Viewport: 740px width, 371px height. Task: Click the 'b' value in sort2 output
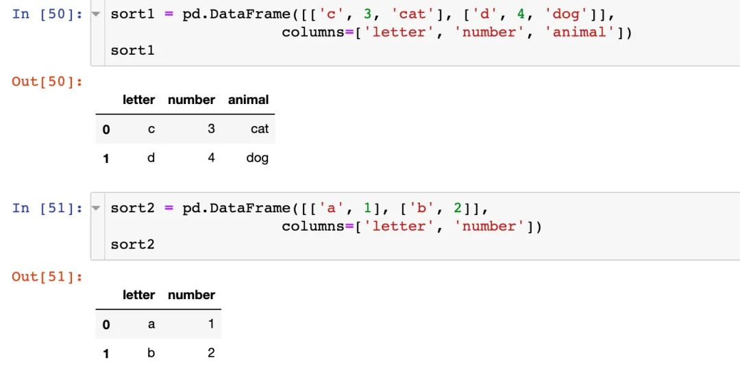coord(151,353)
